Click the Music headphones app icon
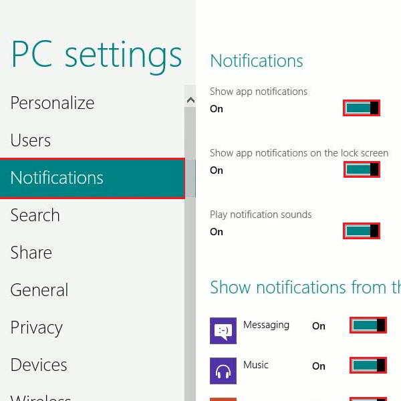401x401 pixels. tap(223, 371)
